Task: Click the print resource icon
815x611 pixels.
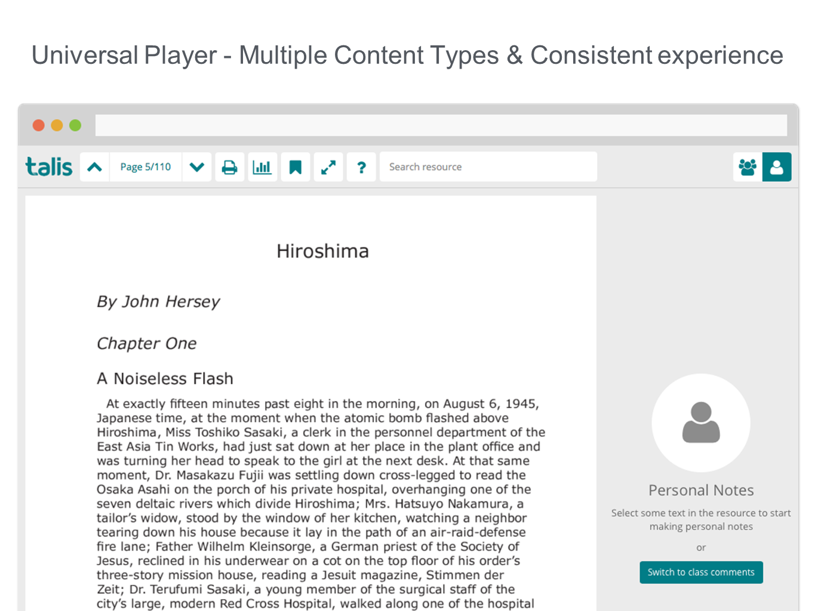Action: [229, 167]
